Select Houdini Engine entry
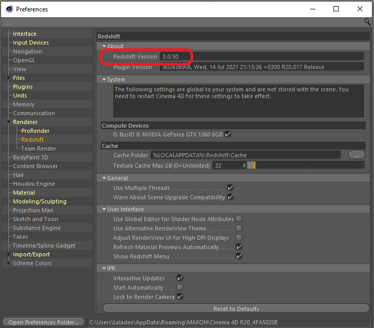The width and height of the screenshot is (374, 328). [34, 184]
